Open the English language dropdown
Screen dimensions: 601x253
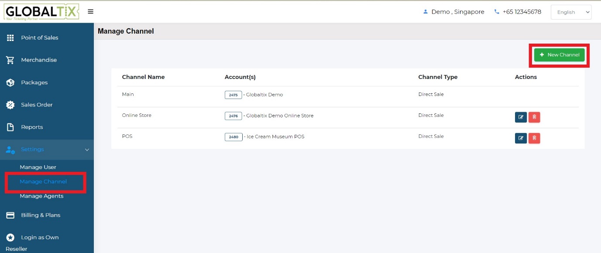571,12
